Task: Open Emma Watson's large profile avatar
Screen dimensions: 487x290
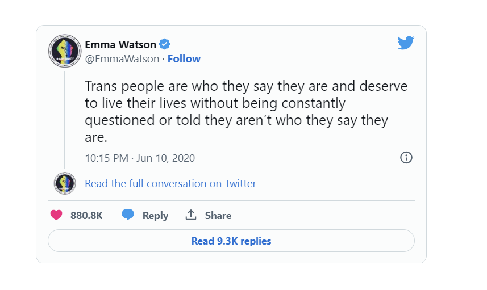Action: (x=65, y=51)
